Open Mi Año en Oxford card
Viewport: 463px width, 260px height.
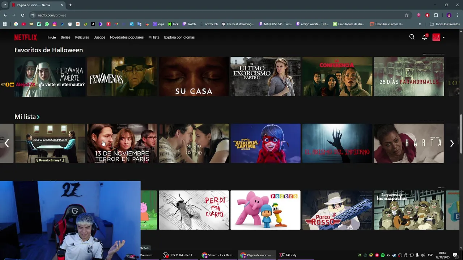tap(194, 143)
